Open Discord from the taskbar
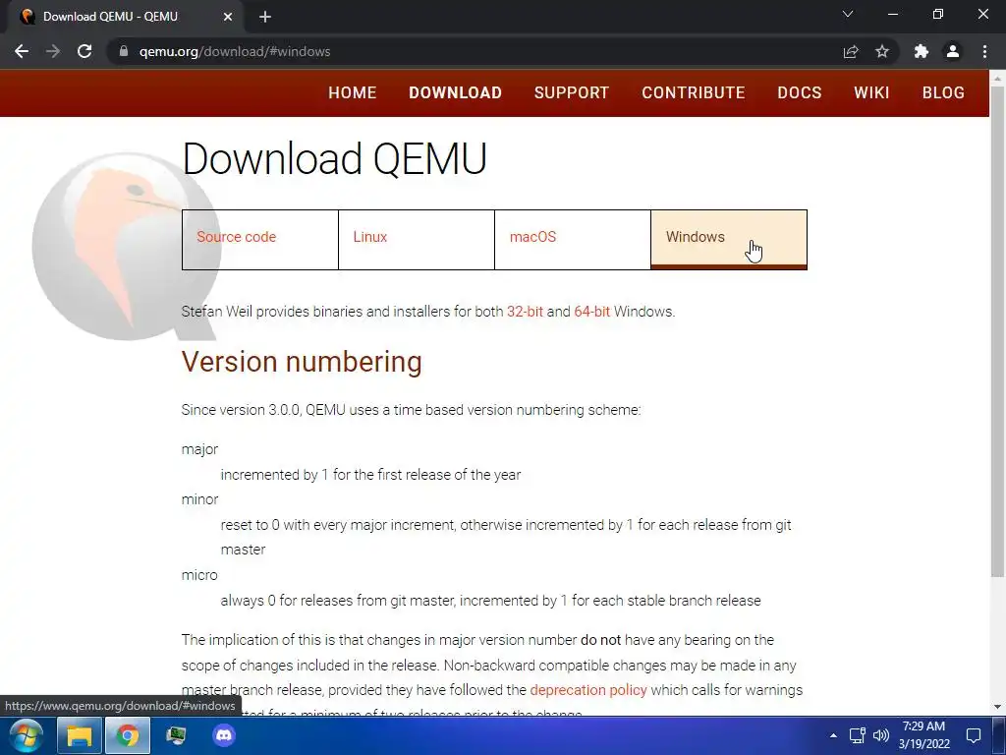This screenshot has height=755, width=1006. click(x=224, y=735)
